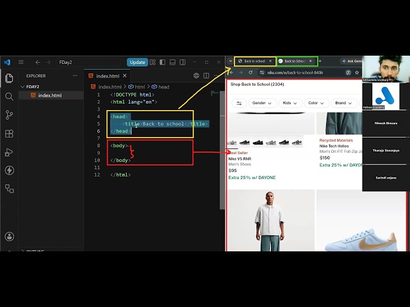Viewport: 410px width, 307px height.
Task: Open the Customize Layout icon
Action: (152, 62)
